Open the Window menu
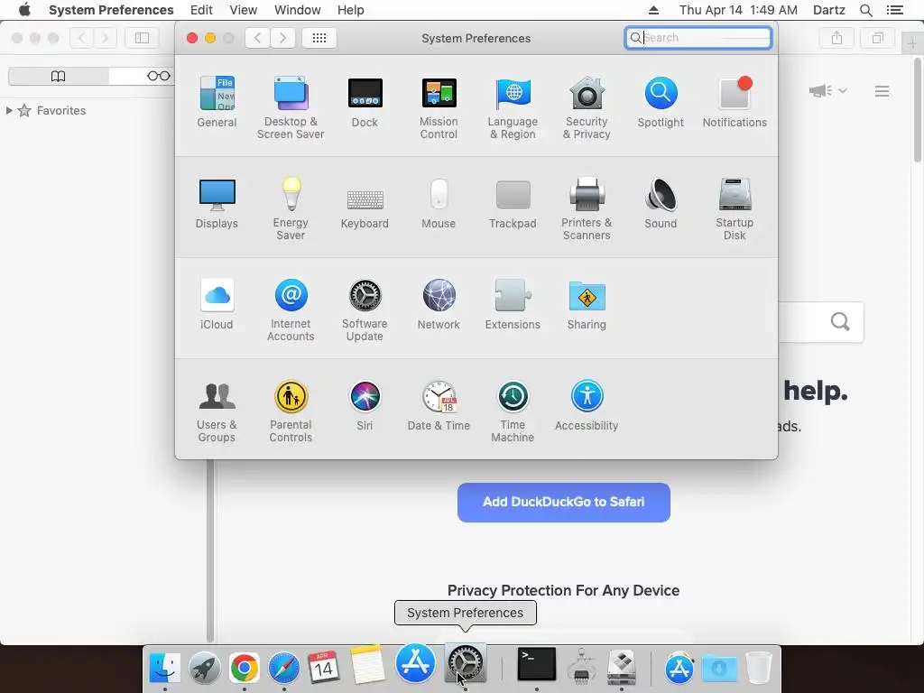Screen dimensions: 924x693 298,10
